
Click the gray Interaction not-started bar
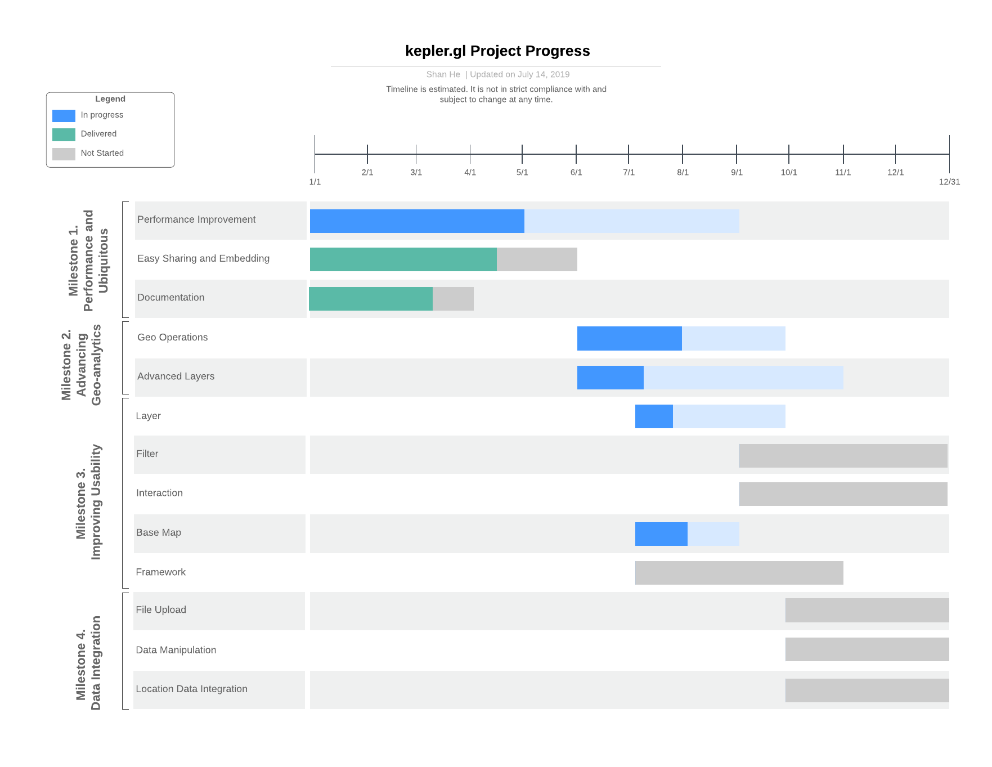tap(843, 494)
